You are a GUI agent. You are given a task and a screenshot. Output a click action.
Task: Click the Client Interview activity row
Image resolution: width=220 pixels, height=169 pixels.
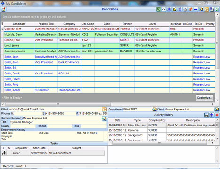[x=162, y=125]
